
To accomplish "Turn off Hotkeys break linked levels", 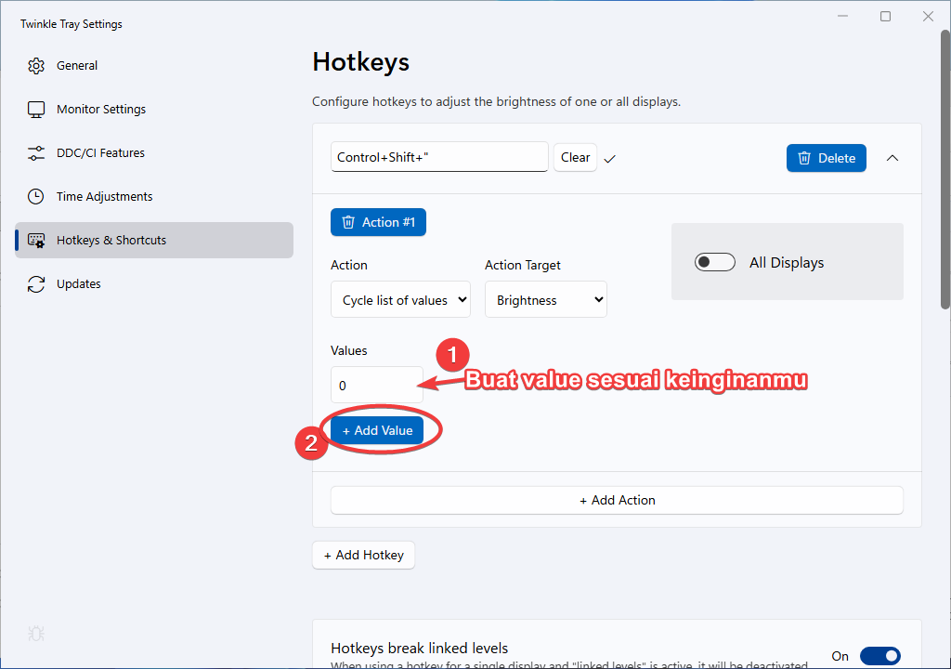I will [879, 656].
